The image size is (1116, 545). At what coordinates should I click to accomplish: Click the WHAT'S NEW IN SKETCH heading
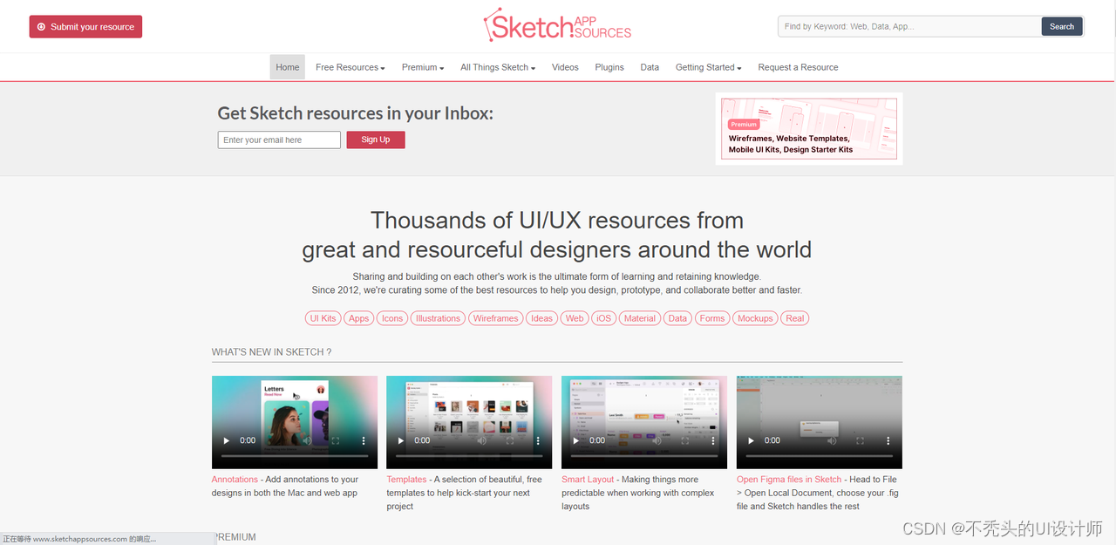[x=271, y=352]
